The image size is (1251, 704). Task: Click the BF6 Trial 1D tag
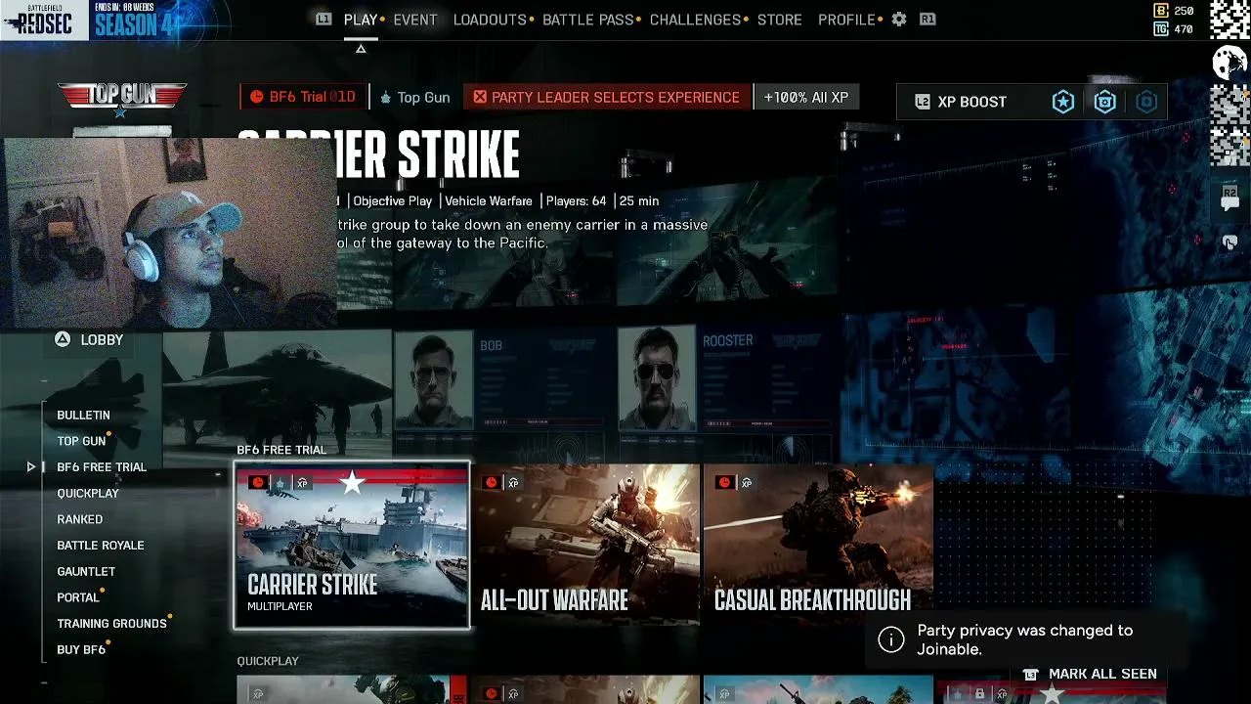coord(303,97)
